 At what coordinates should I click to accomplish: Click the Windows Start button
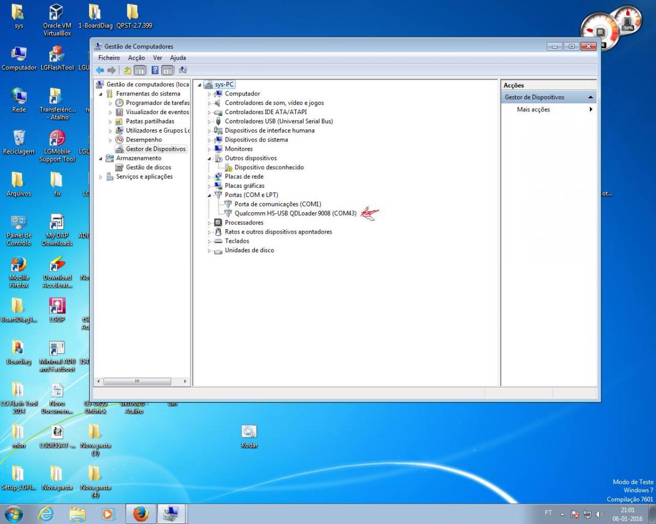(x=14, y=514)
